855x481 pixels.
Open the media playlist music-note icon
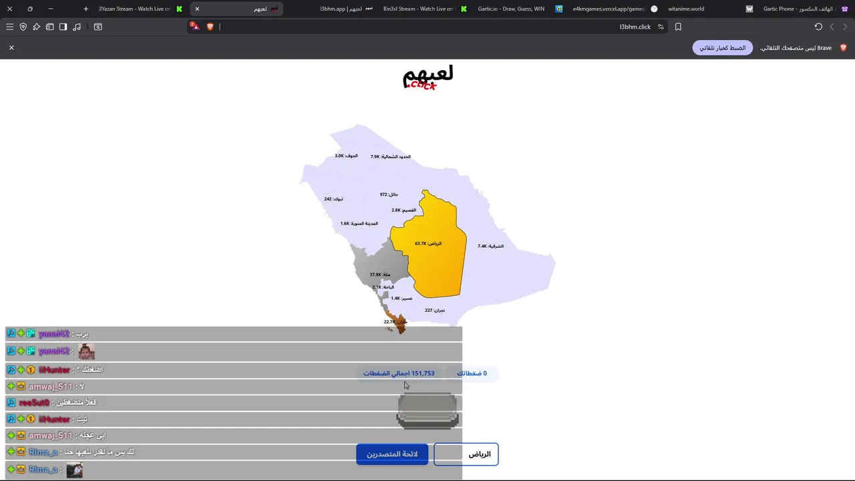pos(77,27)
